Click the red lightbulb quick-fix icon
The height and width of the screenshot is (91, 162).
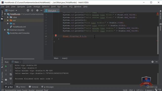click(x=56, y=36)
